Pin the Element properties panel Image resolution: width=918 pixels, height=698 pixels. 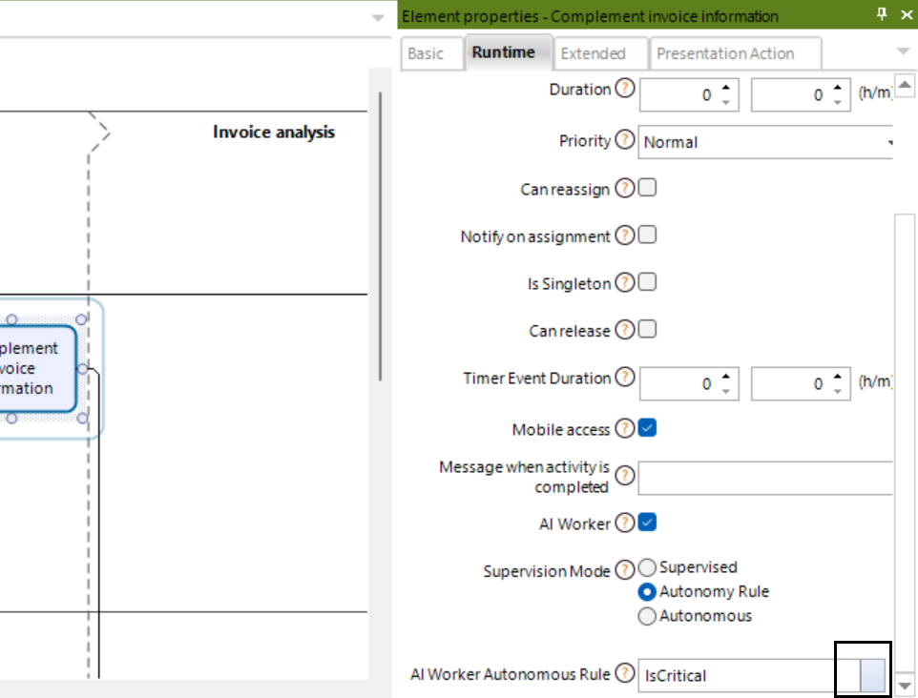coord(882,14)
